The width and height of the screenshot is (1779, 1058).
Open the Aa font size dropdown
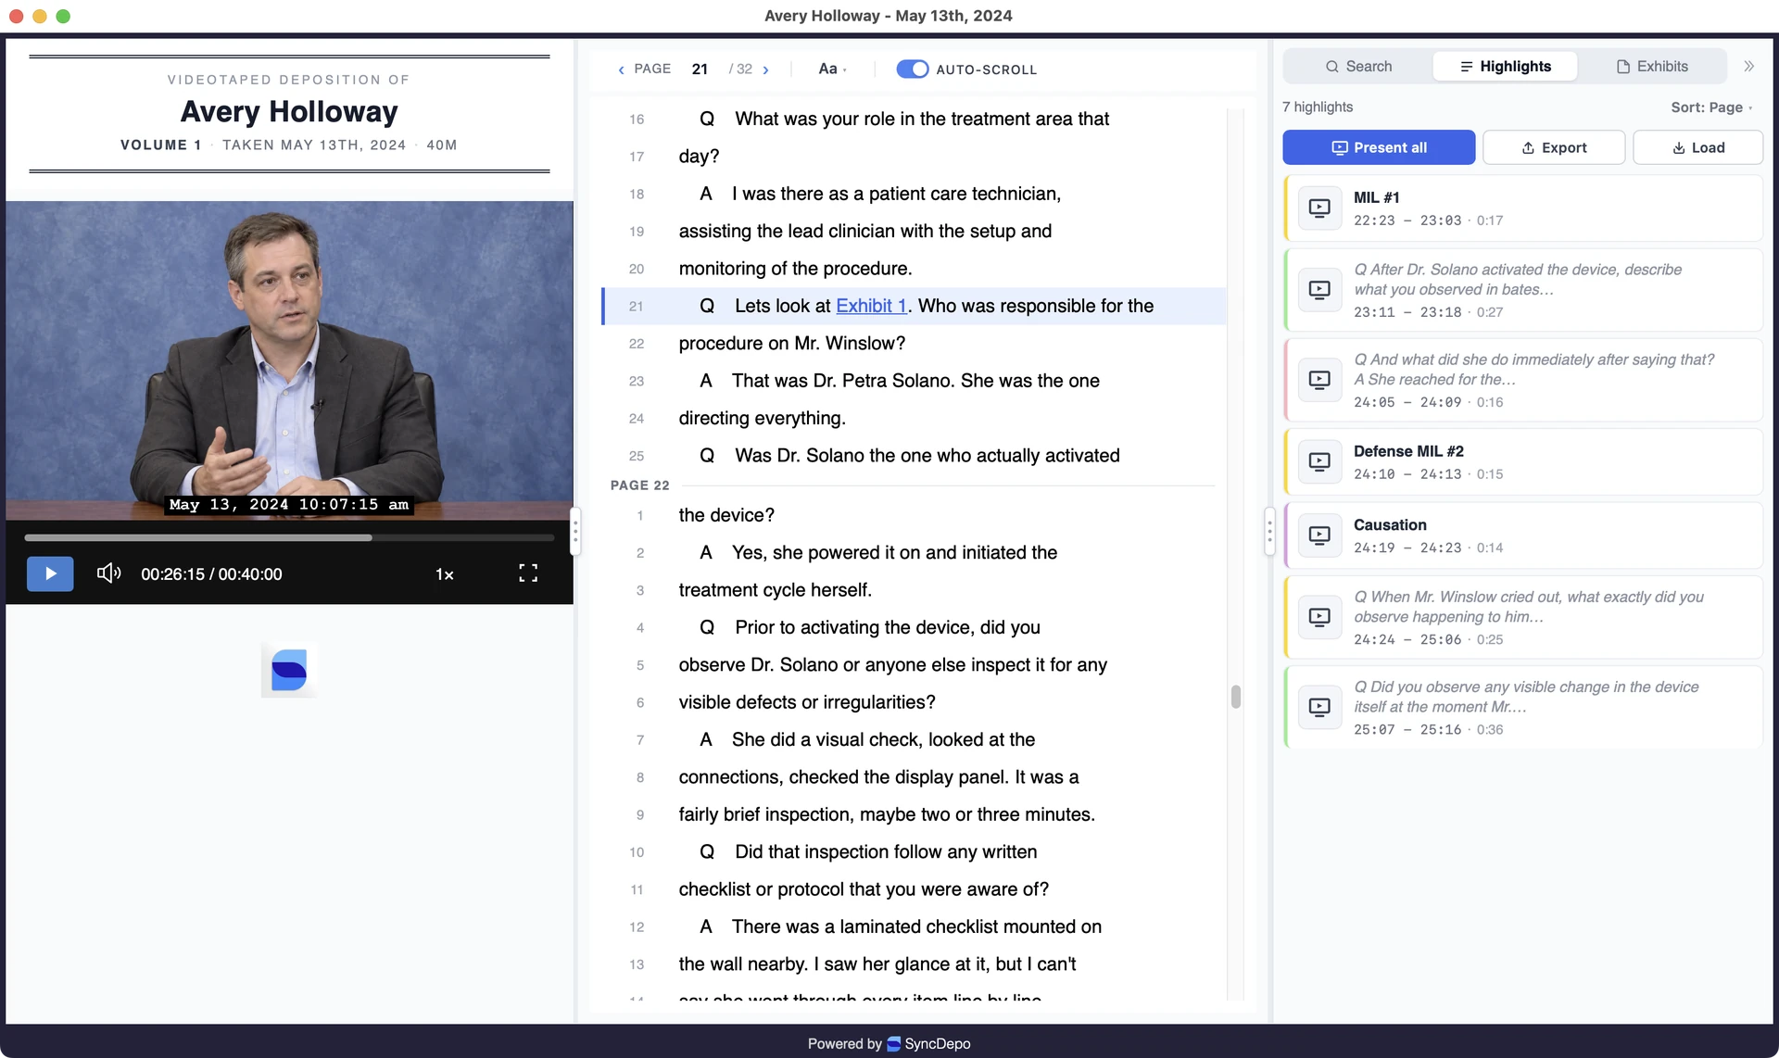[x=832, y=69]
